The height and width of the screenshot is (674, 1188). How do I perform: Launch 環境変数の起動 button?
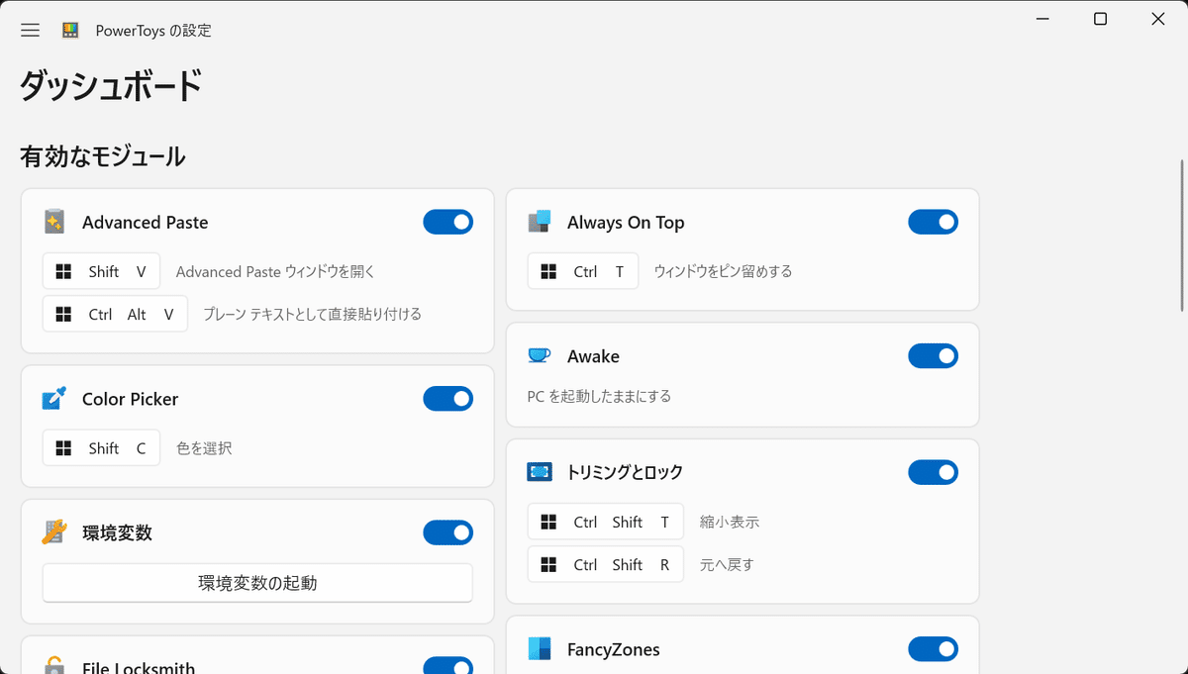[257, 583]
